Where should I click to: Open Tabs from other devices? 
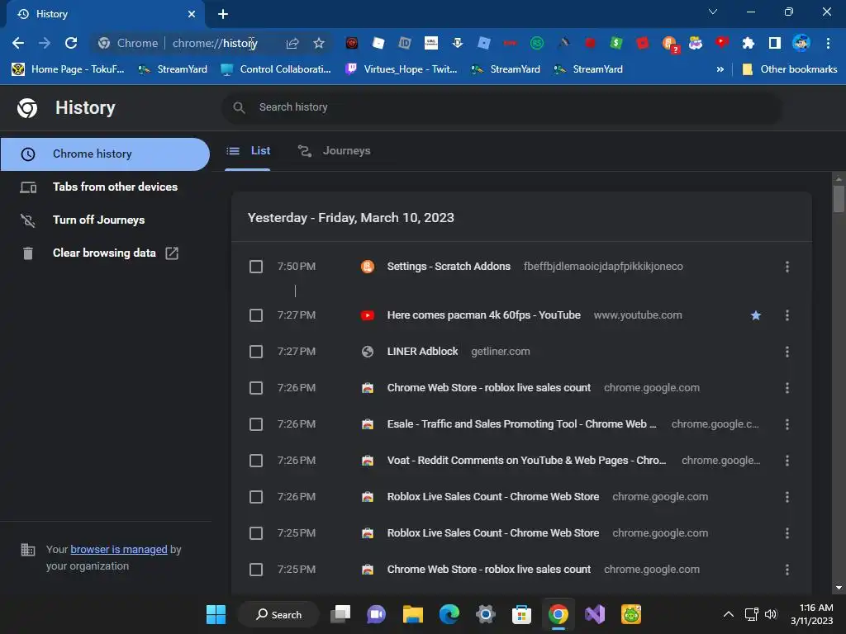[x=105, y=187]
